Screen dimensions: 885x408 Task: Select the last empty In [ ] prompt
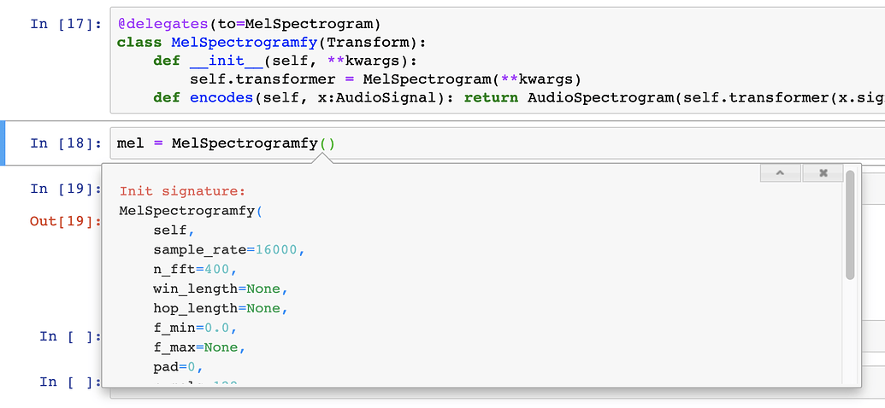pos(70,382)
